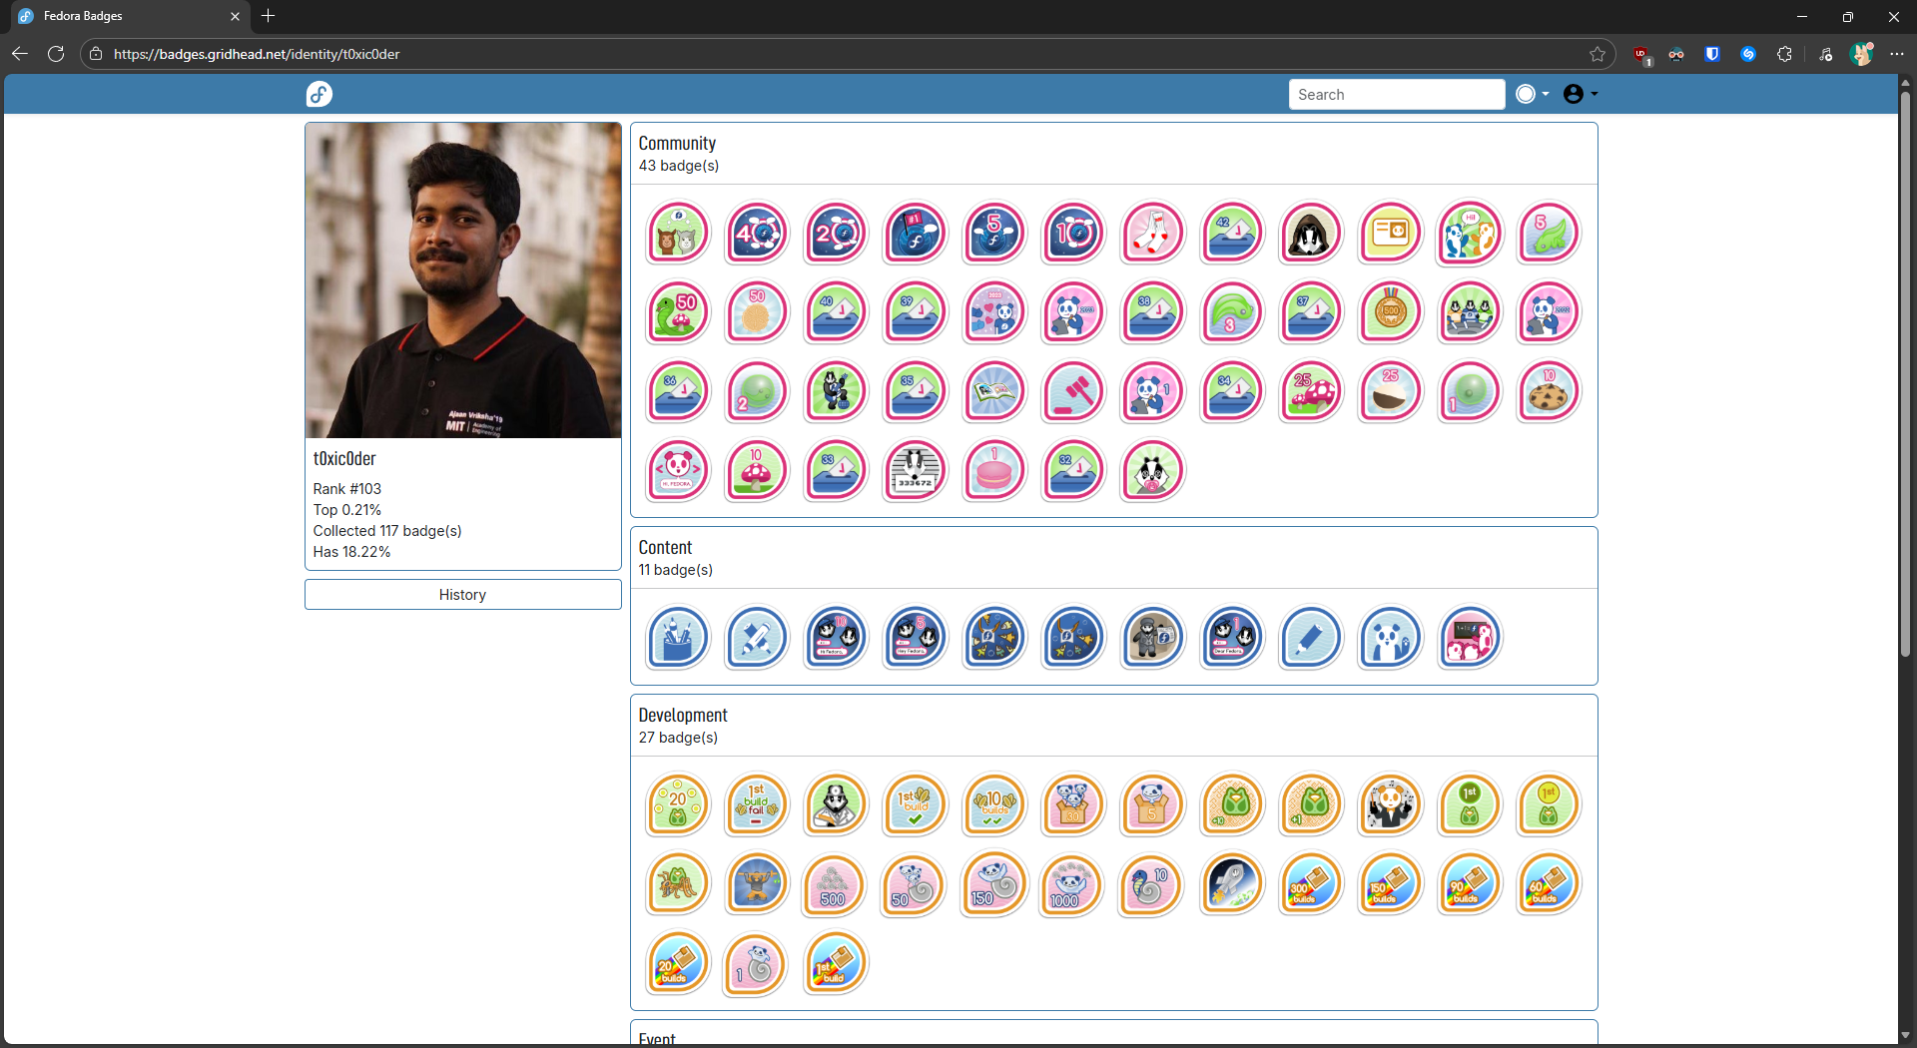Click the History button under the profile
The height and width of the screenshot is (1048, 1917).
[x=462, y=595]
